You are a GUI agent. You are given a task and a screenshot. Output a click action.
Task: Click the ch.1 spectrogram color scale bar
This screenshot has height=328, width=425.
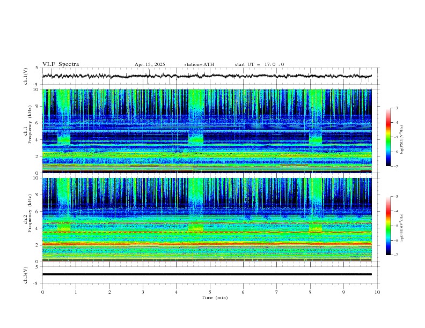(x=389, y=137)
